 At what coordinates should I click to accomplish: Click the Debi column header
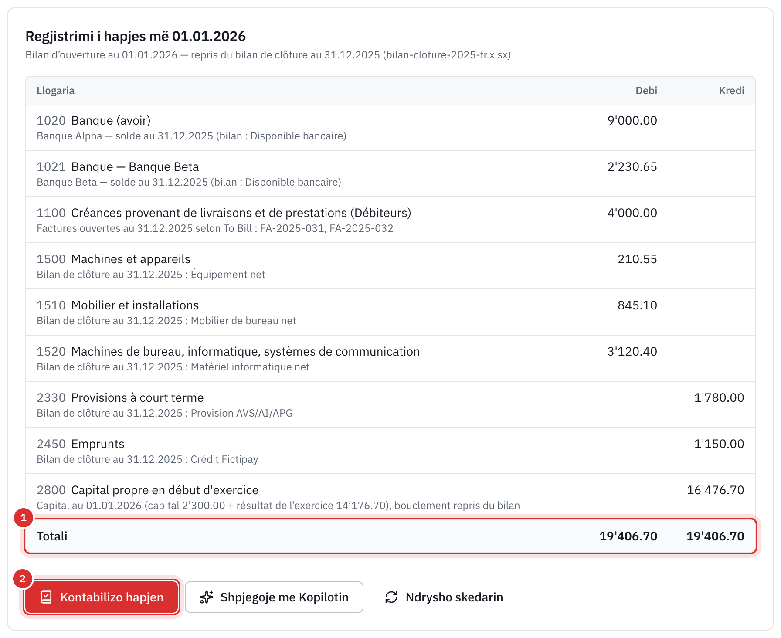point(646,91)
